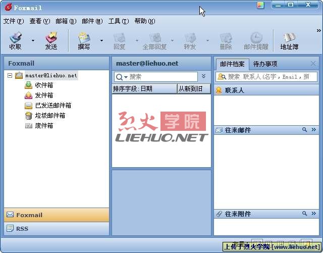
Task: Expand the toolbar overflow chevron
Action: point(318,30)
